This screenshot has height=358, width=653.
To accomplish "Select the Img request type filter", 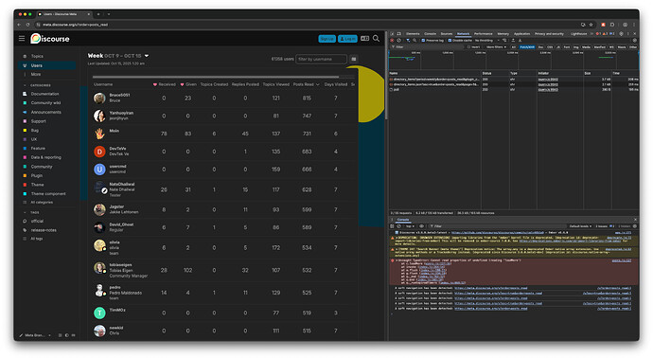I will point(576,47).
